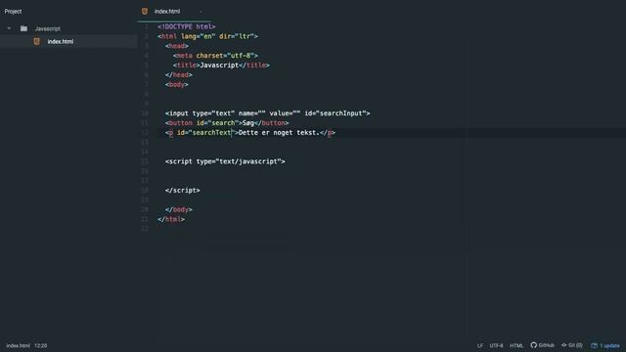Image resolution: width=626 pixels, height=352 pixels.
Task: Click line number 15 in gutter
Action: (145, 161)
